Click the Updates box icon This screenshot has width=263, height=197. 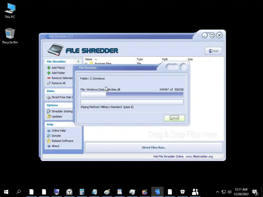(x=49, y=116)
